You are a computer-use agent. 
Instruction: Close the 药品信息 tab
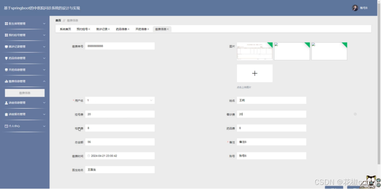(128, 29)
